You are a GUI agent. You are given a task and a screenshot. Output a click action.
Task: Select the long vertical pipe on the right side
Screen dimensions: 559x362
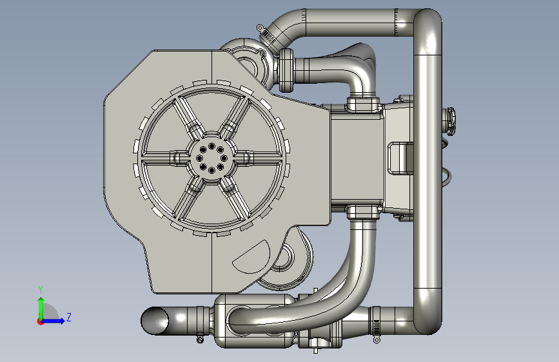point(427,171)
